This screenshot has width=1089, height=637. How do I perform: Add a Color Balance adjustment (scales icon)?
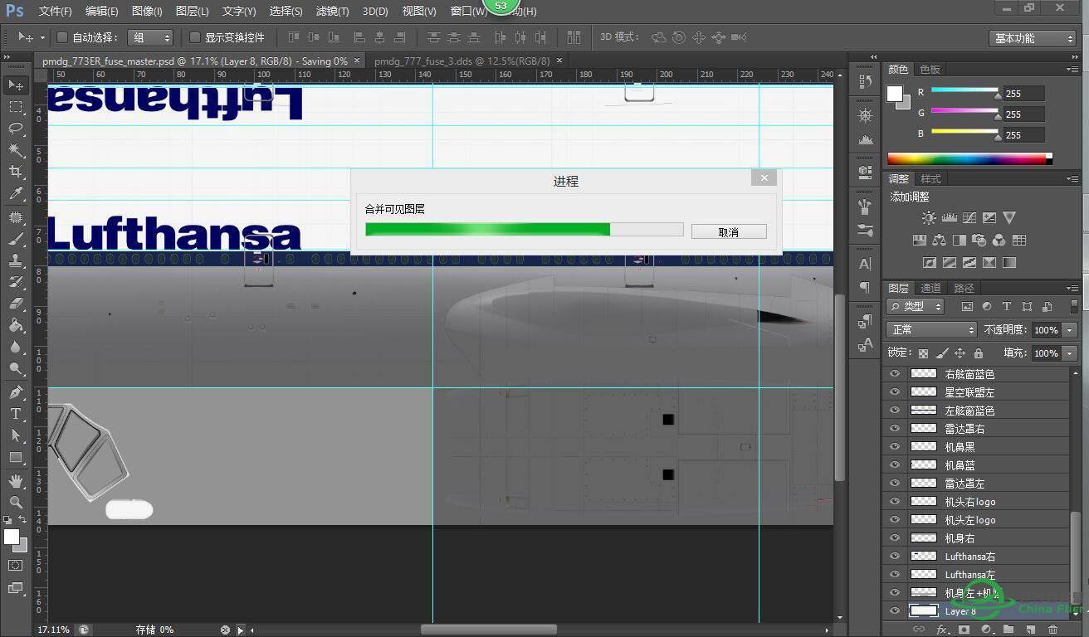(x=939, y=240)
